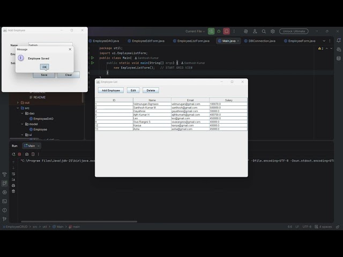Expand the out folder in project tree
343x257 pixels.
[18, 102]
